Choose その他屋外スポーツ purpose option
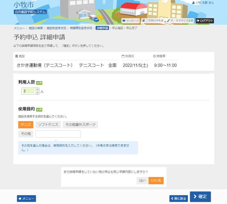The image size is (227, 204). (80, 125)
